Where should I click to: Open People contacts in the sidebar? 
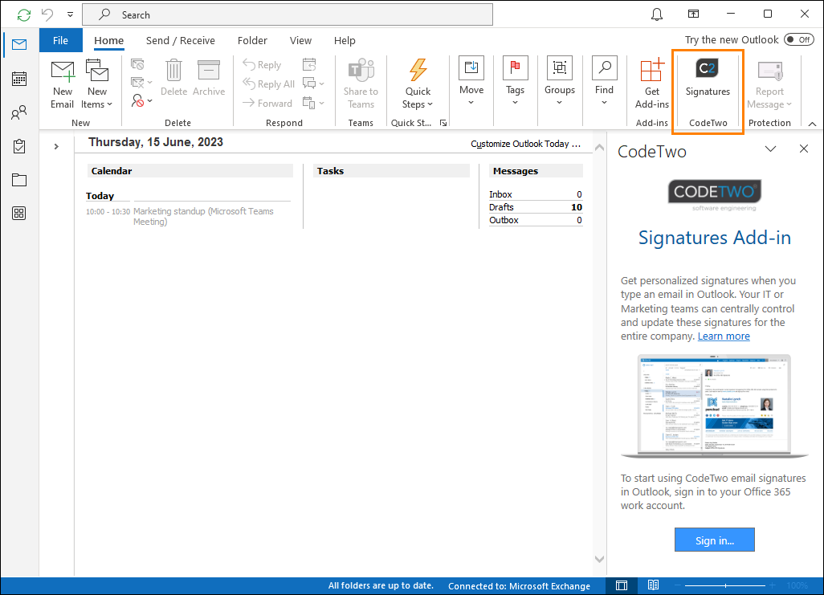click(x=19, y=112)
